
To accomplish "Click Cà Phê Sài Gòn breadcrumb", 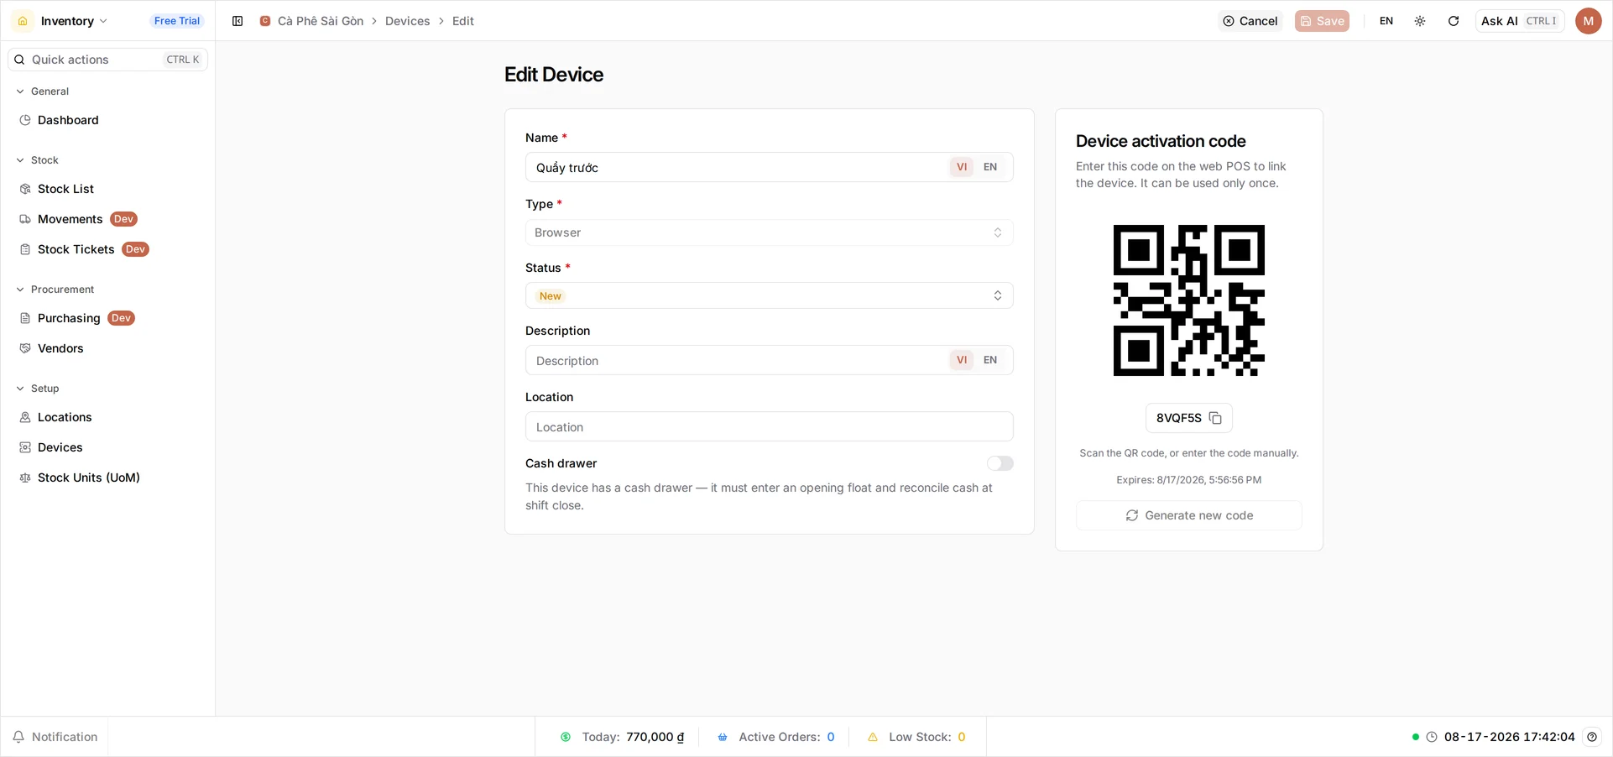I will pyautogui.click(x=321, y=21).
